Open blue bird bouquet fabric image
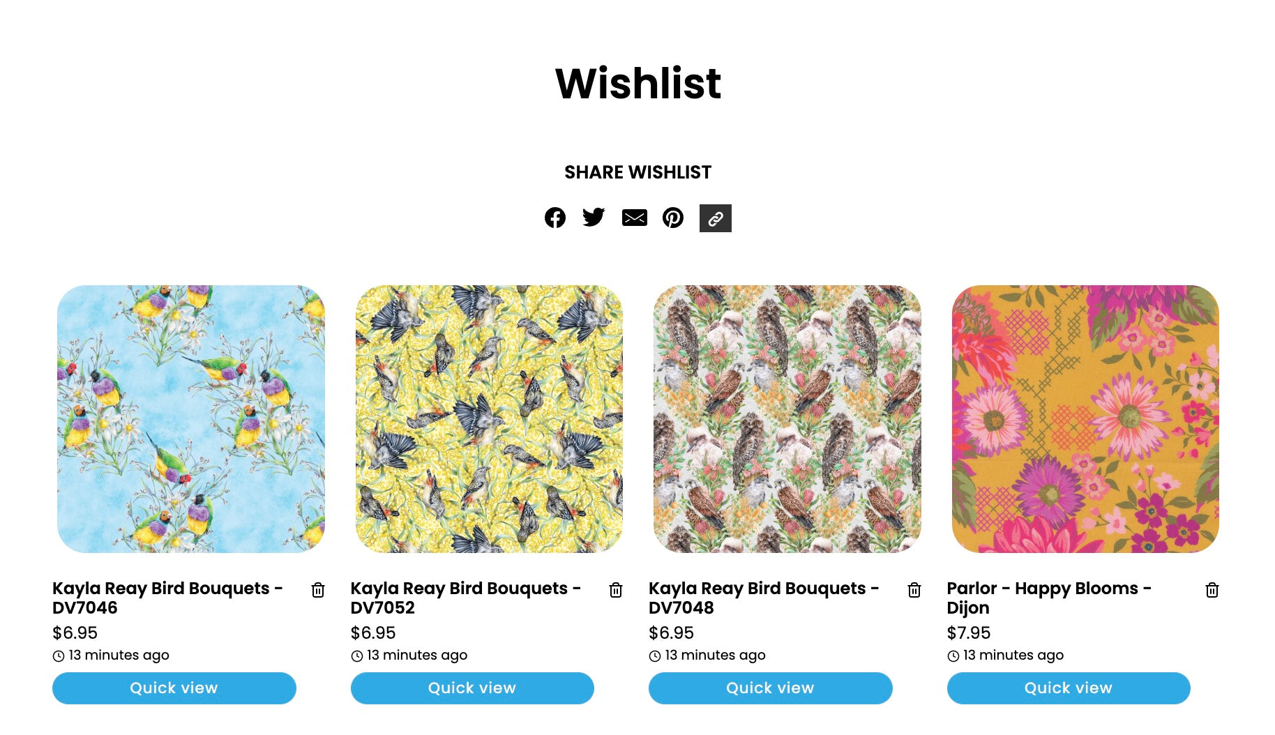 (191, 419)
